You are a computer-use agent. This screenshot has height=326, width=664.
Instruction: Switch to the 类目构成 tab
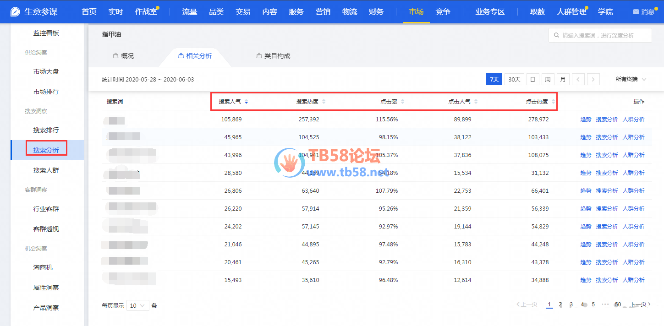tap(273, 56)
